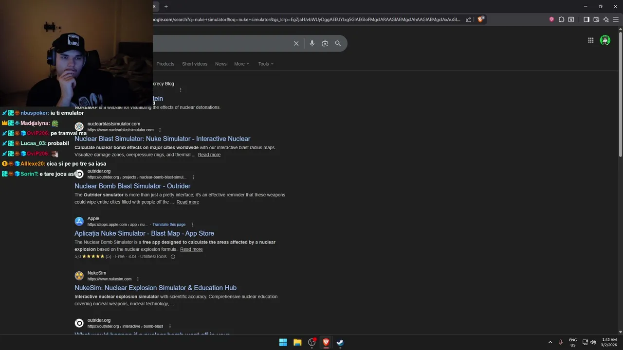Click chat message from nbaspoker
Image resolution: width=623 pixels, height=350 pixels.
pyautogui.click(x=43, y=113)
